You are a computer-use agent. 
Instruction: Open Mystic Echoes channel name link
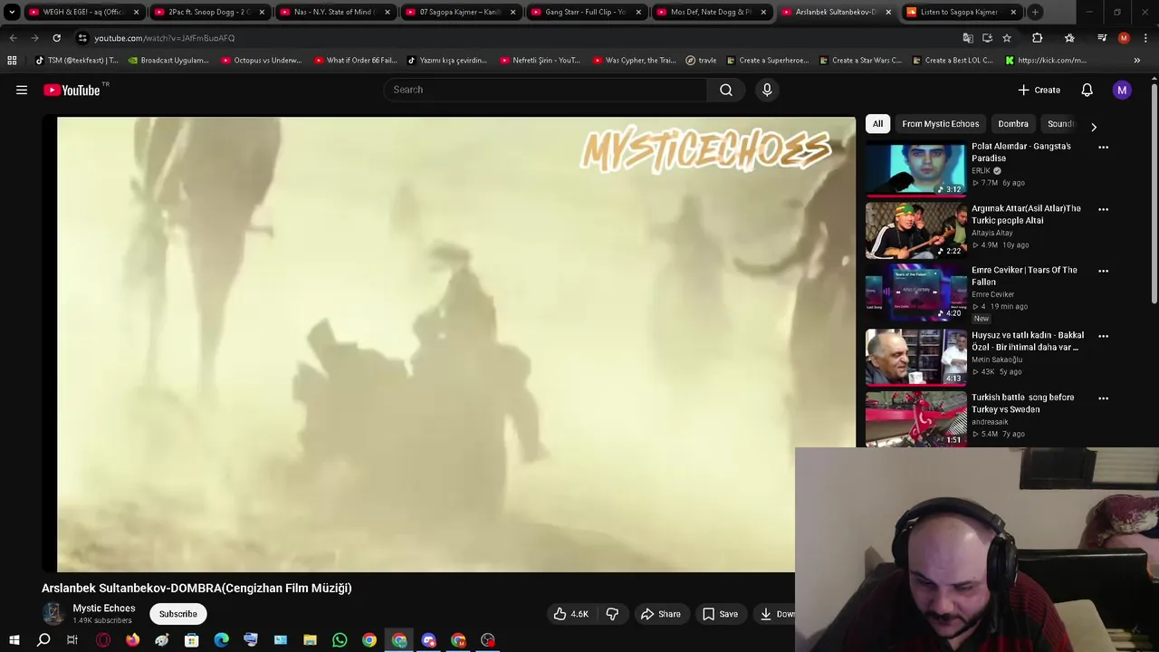pos(104,609)
